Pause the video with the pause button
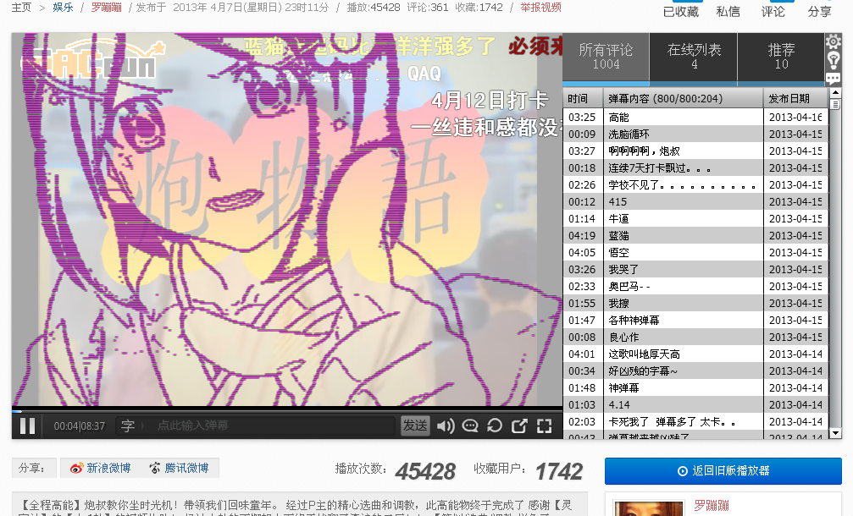Viewport: 853px width, 516px height. pyautogui.click(x=27, y=425)
